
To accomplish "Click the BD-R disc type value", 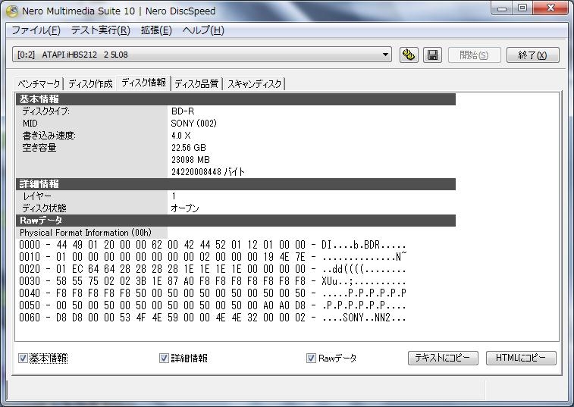I will (183, 111).
